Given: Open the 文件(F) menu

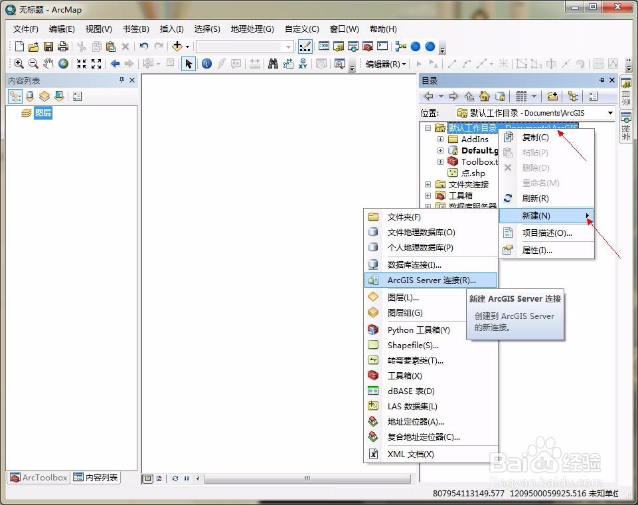Looking at the screenshot, I should click(x=26, y=29).
